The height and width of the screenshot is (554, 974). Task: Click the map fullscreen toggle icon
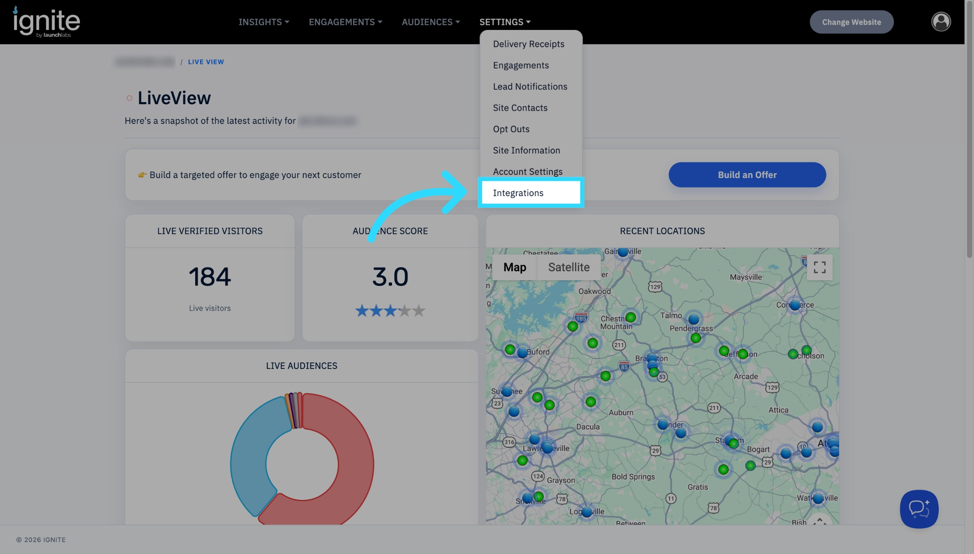tap(819, 268)
